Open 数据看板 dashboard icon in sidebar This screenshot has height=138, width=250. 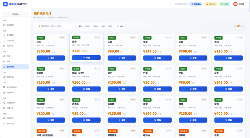[4, 25]
